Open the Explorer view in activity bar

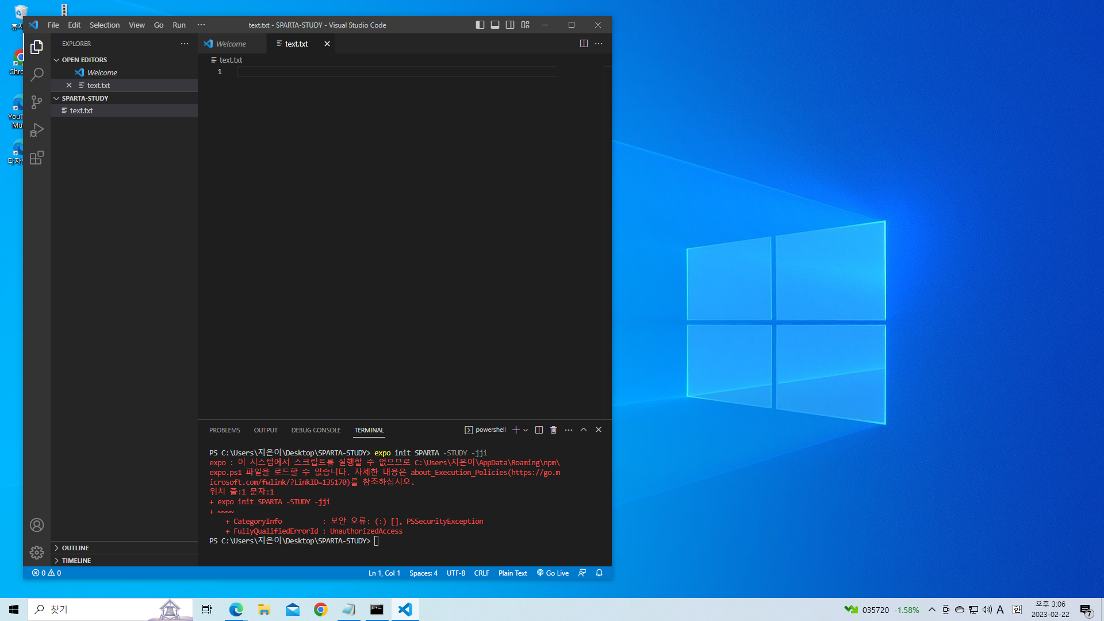pos(37,47)
